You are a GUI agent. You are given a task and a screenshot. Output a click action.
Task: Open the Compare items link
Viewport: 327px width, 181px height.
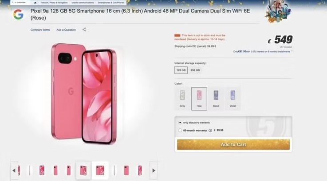click(40, 30)
